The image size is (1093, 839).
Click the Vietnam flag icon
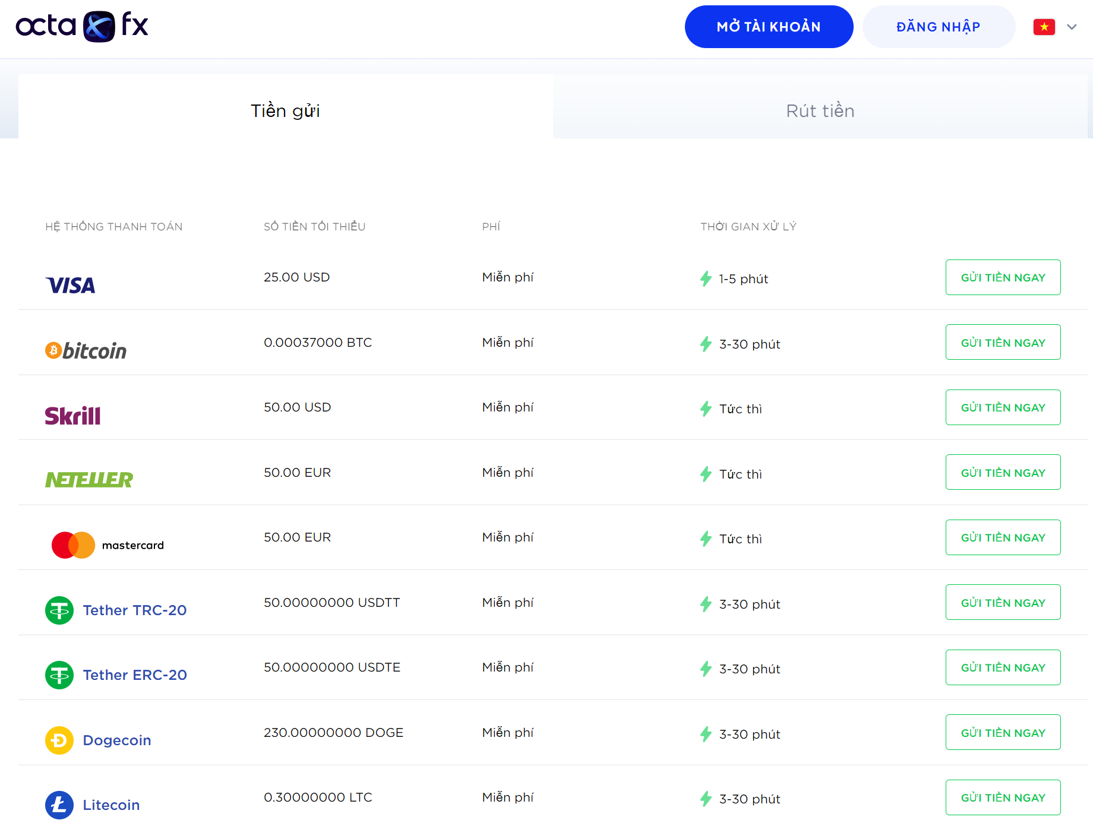[1044, 27]
